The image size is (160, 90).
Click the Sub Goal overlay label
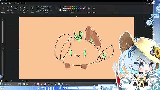tap(155, 15)
